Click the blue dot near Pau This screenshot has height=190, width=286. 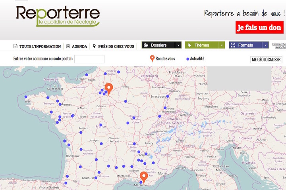point(66,183)
